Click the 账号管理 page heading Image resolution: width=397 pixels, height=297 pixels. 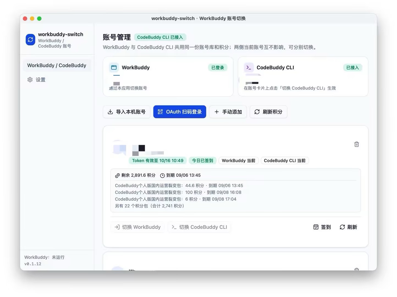[117, 37]
